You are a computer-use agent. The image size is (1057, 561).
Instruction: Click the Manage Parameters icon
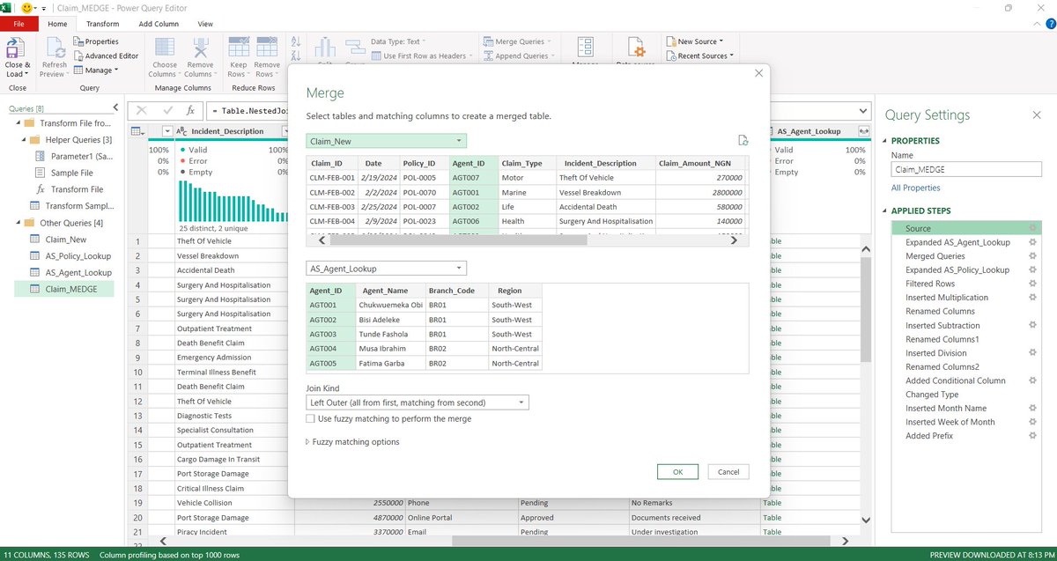pos(585,48)
